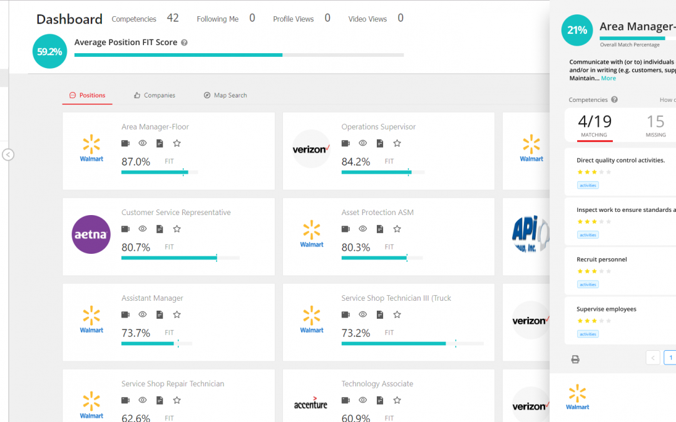Click video icon for Service Shop Repair Technician
The image size is (676, 422).
click(x=125, y=401)
